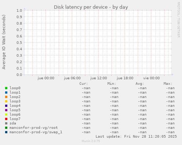Click the Cur value for manconfor-prod-vg/root

coord(86,128)
